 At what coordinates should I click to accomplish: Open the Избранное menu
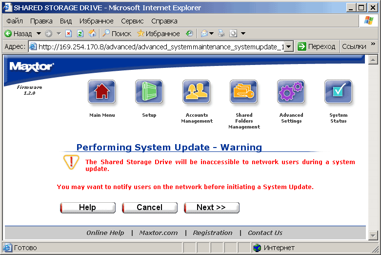(97, 21)
